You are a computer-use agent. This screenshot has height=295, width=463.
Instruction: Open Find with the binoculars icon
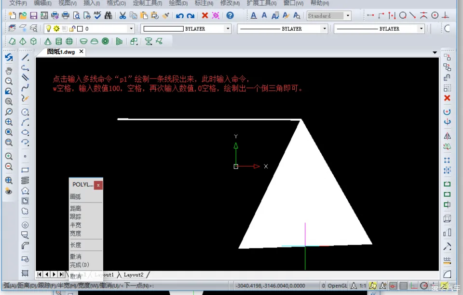(x=109, y=15)
